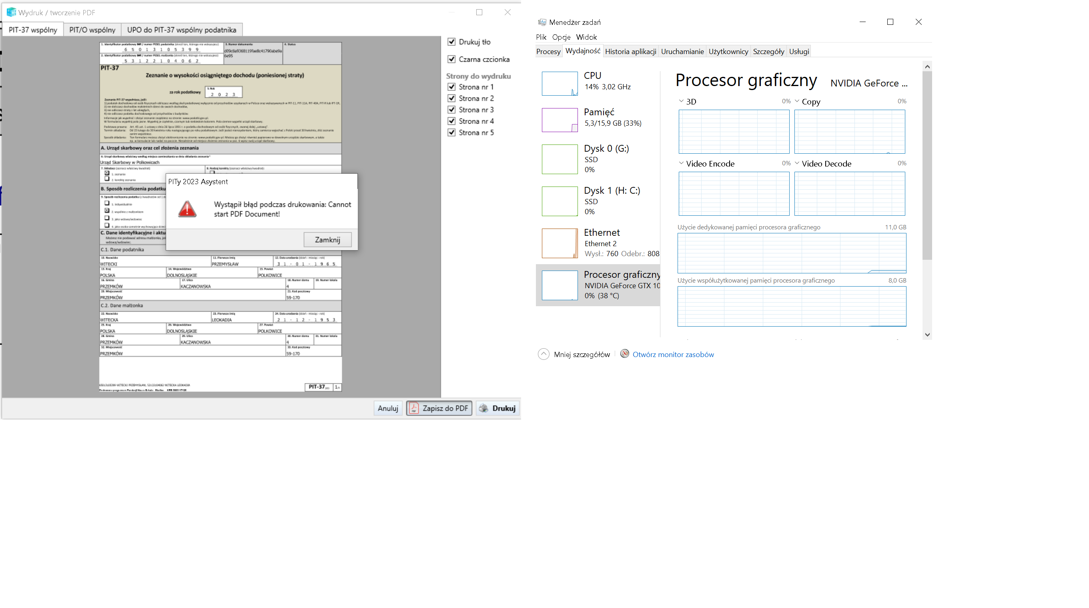Click the resource monitor icon

(x=624, y=354)
